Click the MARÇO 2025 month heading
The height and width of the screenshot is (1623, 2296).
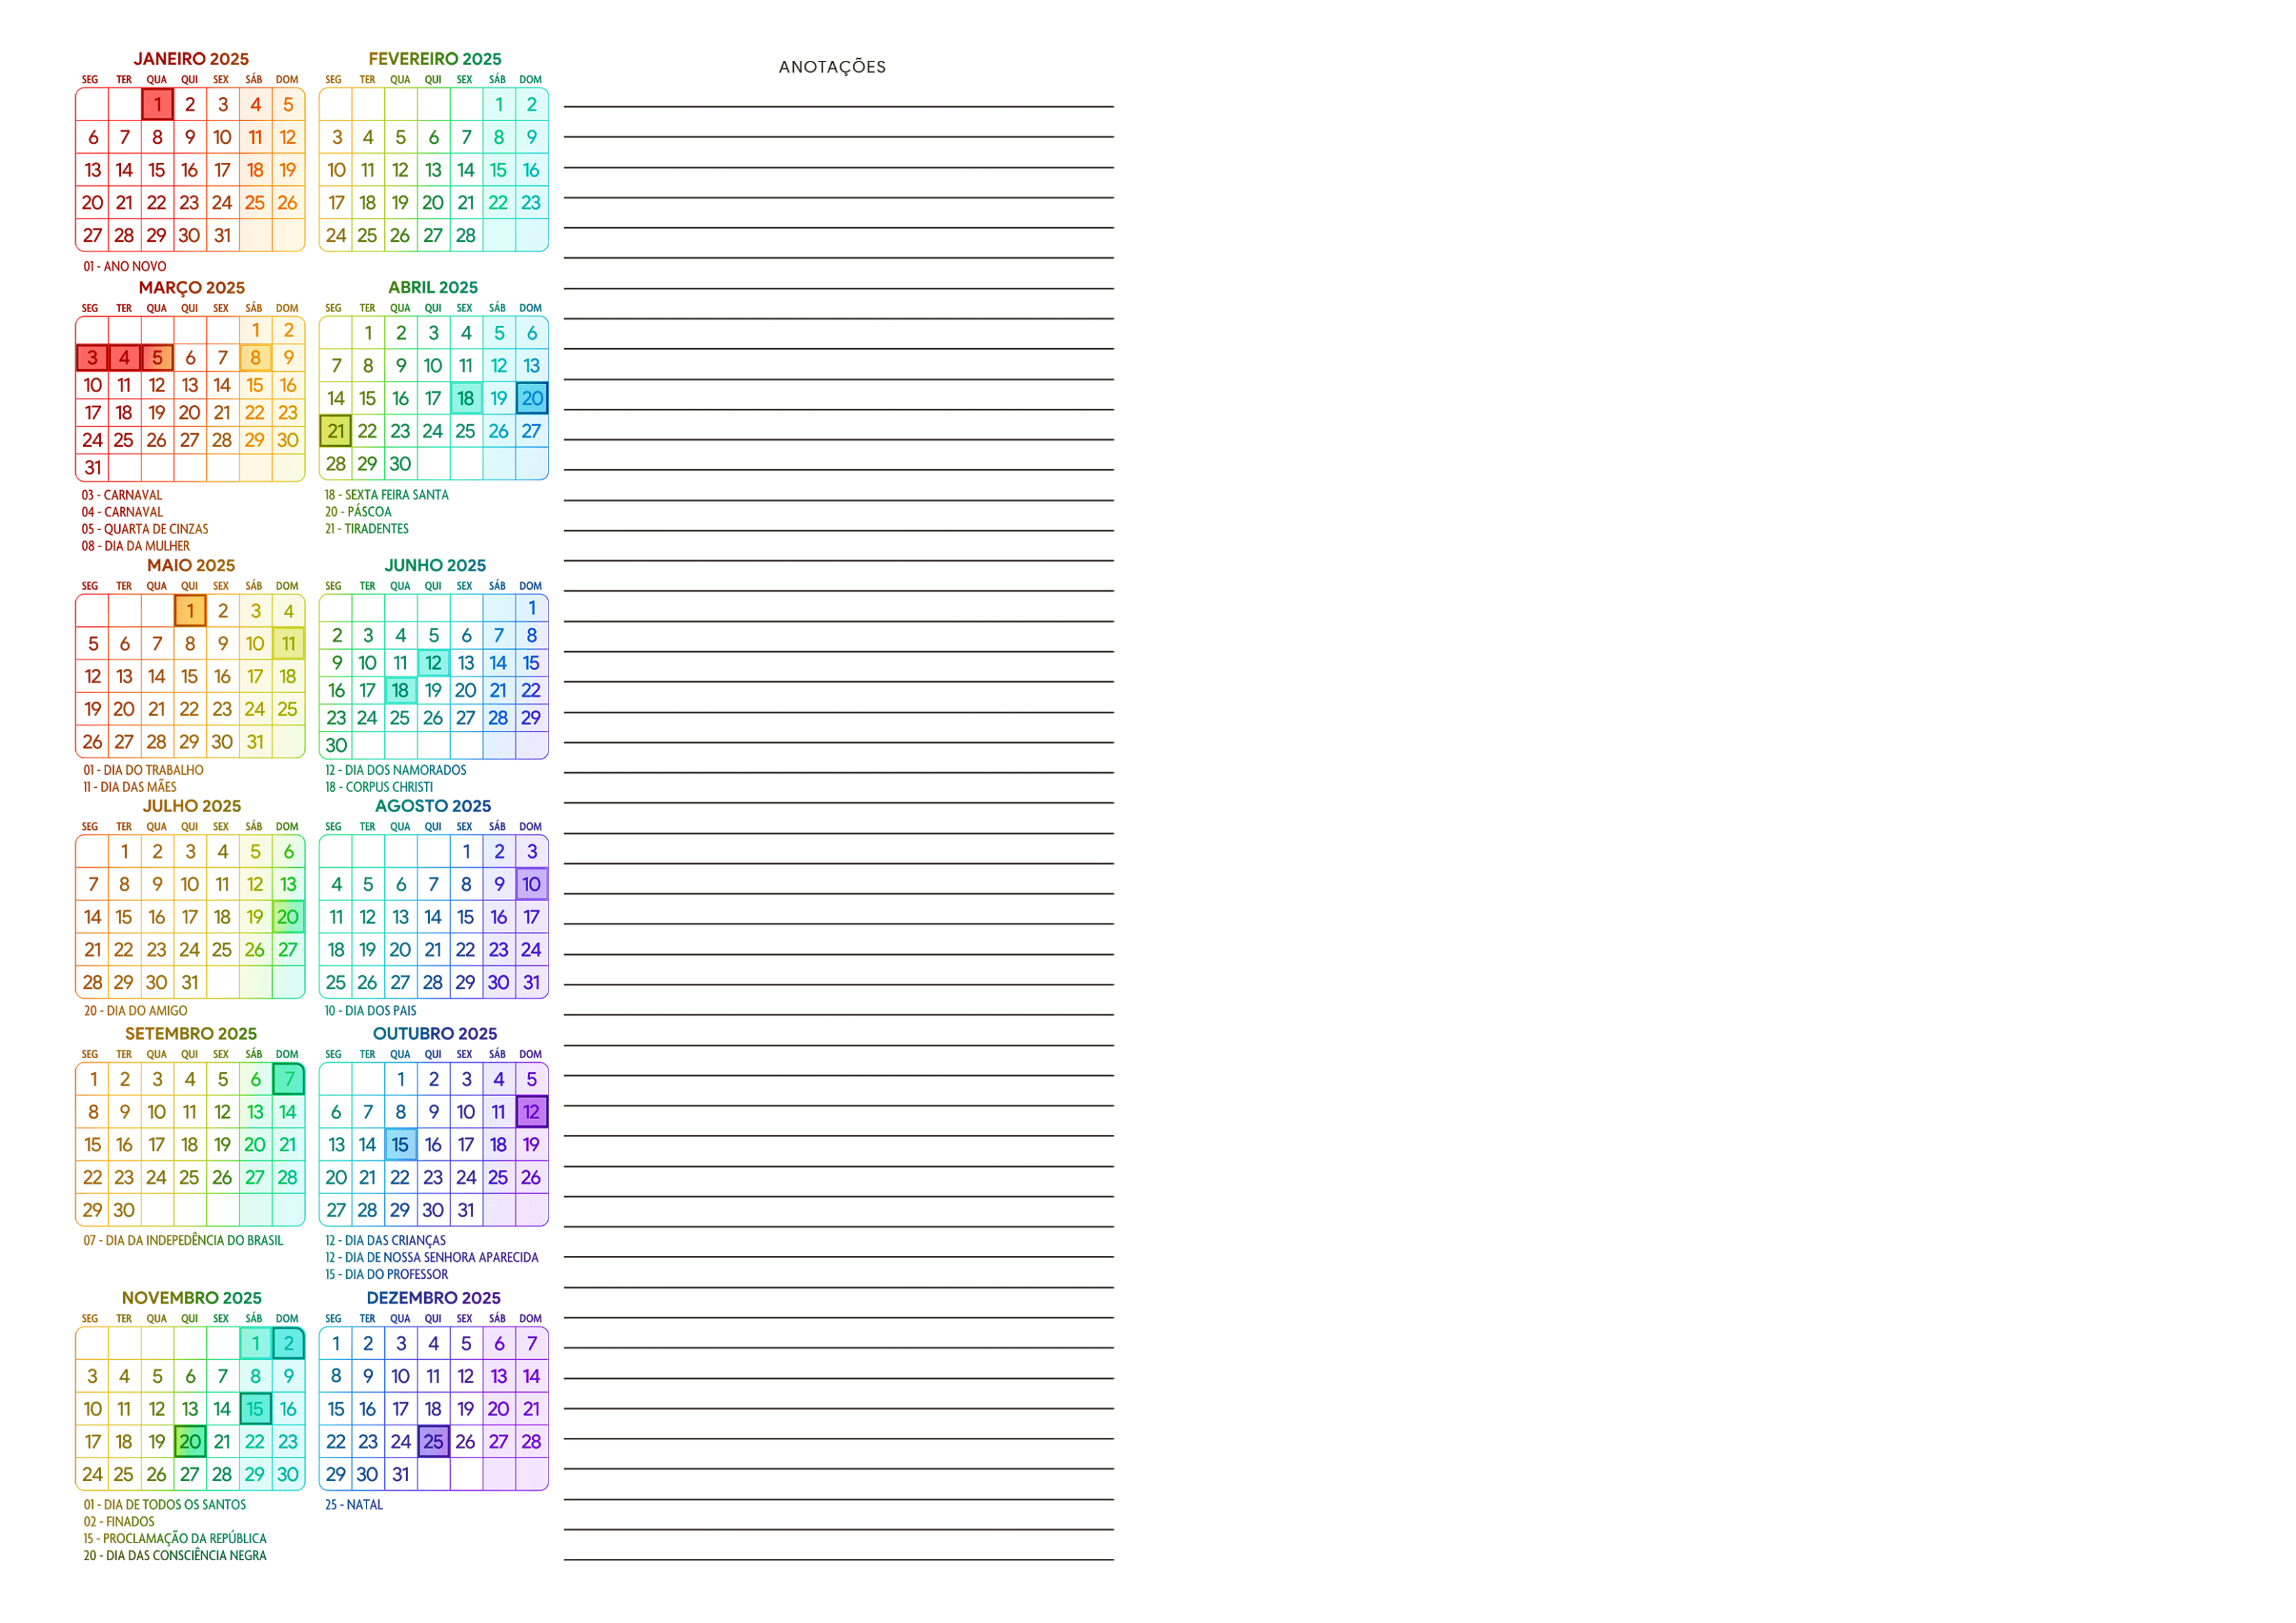pos(191,288)
